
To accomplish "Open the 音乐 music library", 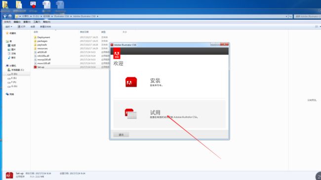I will pyautogui.click(x=13, y=58).
